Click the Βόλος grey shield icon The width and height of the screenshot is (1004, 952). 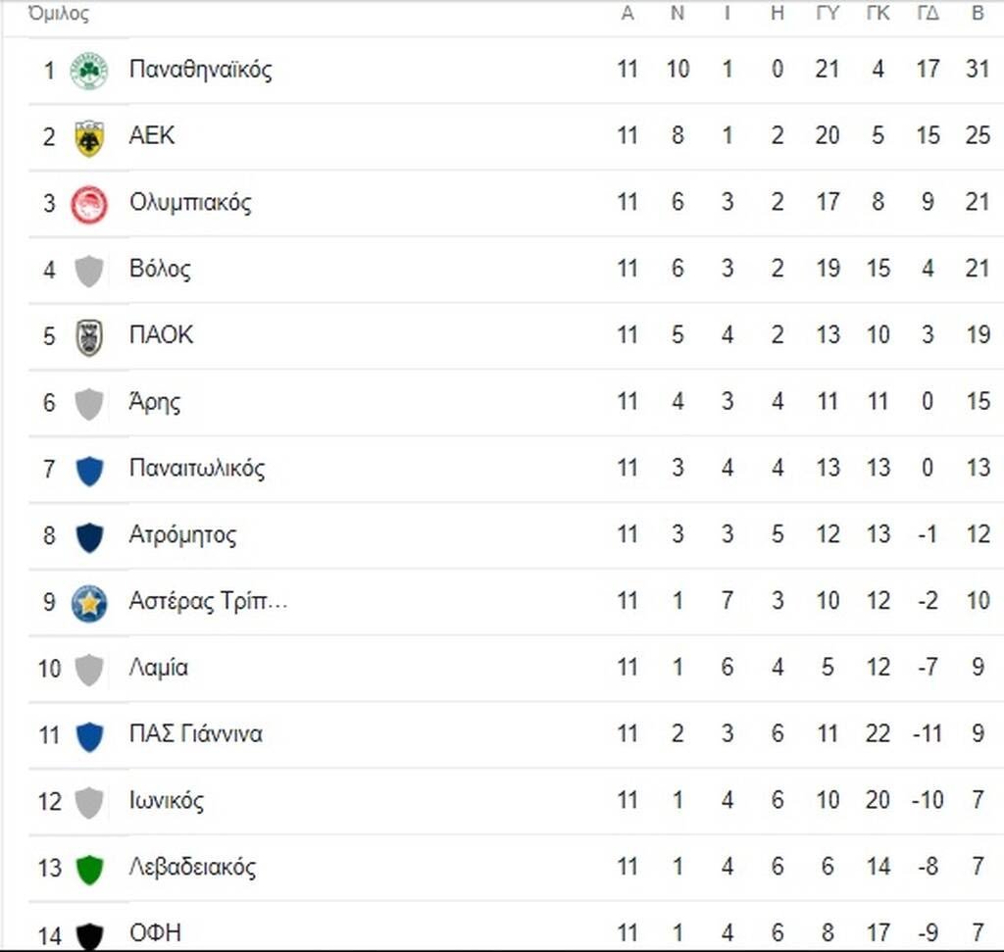(89, 271)
